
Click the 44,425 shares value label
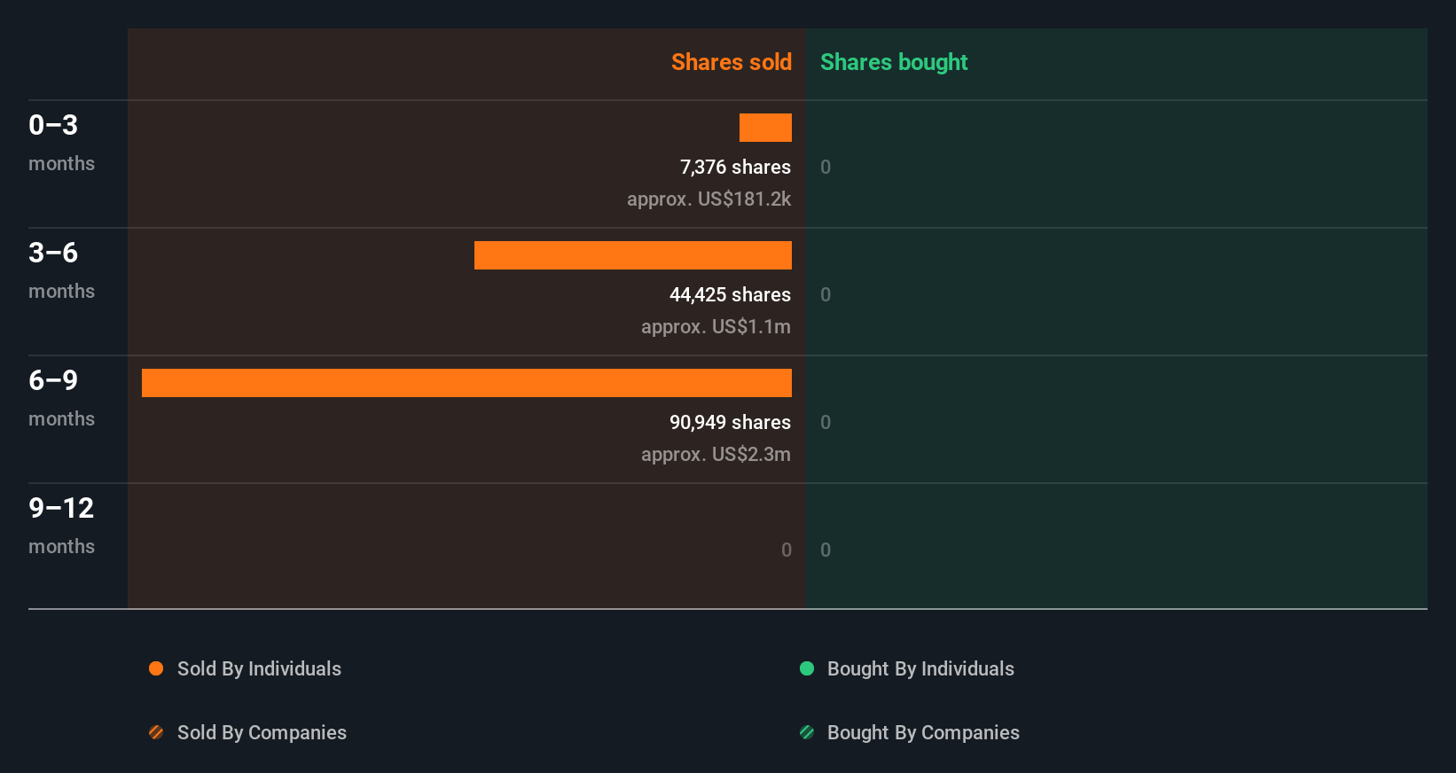click(730, 294)
